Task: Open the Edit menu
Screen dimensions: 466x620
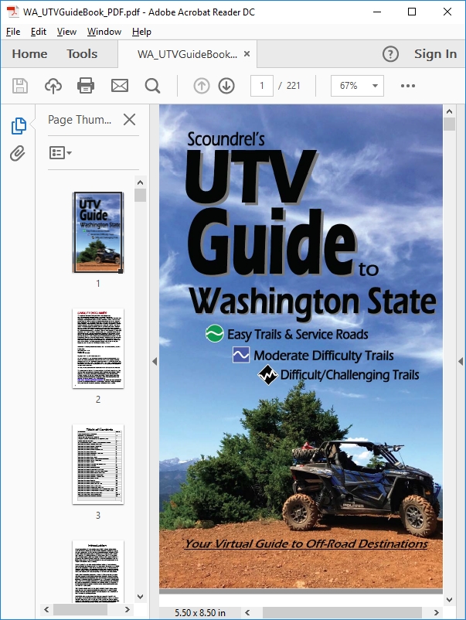Action: [39, 32]
